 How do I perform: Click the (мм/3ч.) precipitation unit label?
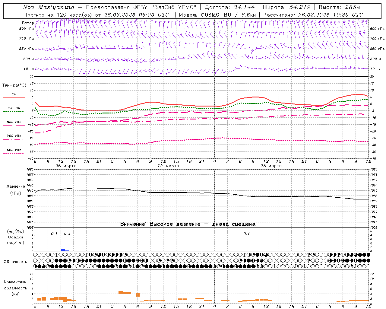pos(16,231)
